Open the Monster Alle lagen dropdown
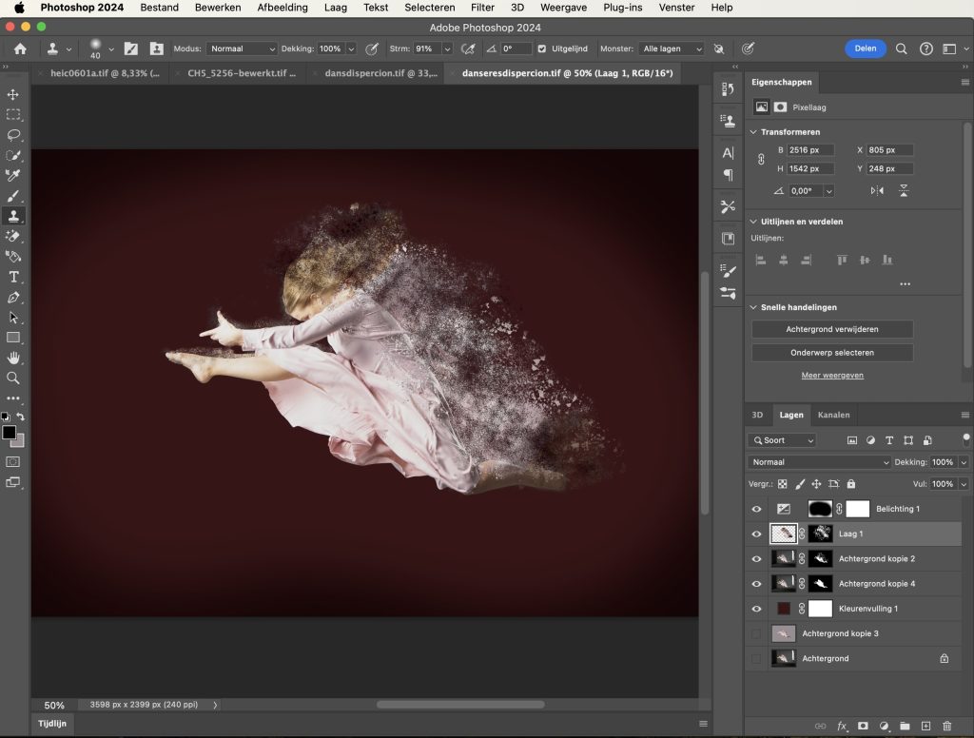The height and width of the screenshot is (738, 974). point(672,49)
